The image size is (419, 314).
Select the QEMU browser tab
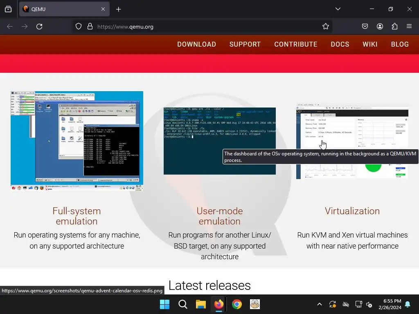64,9
